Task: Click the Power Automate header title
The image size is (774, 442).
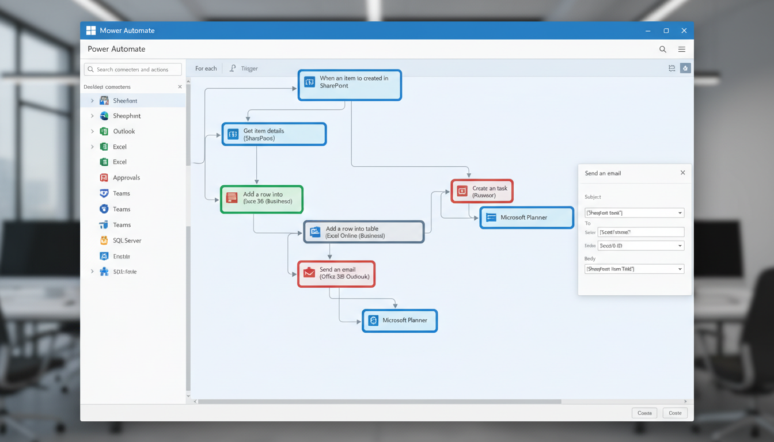Action: pyautogui.click(x=115, y=49)
